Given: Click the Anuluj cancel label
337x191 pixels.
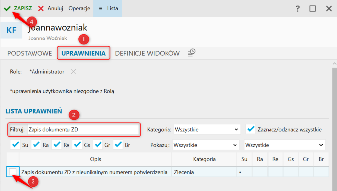Looking at the screenshot, I should tap(55, 8).
